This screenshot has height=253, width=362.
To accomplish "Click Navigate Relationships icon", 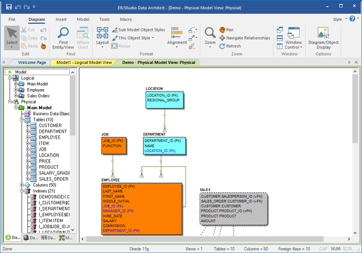I will [244, 38].
